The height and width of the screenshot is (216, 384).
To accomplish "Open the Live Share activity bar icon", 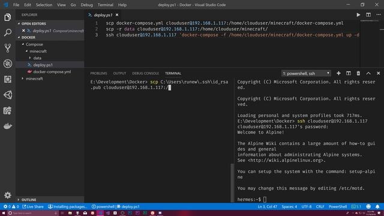I will (8, 110).
